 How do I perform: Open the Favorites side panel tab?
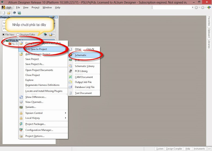pyautogui.click(x=209, y=21)
